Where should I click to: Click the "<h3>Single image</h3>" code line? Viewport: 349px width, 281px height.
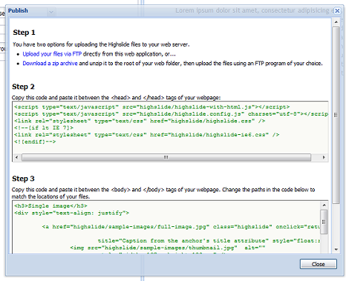[x=50, y=206]
